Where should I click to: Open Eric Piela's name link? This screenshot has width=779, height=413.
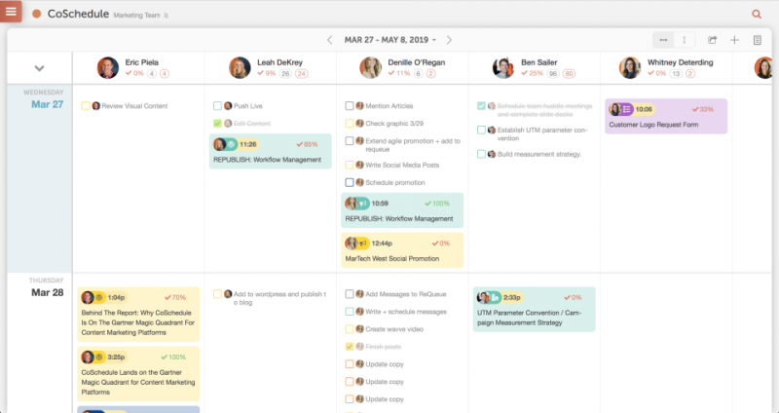pos(141,62)
